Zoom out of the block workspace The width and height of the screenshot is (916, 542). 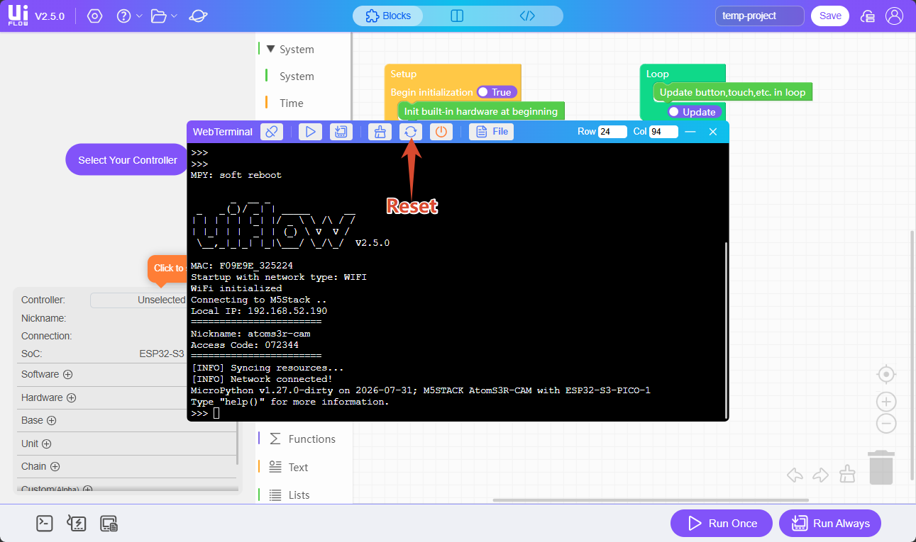coord(886,424)
